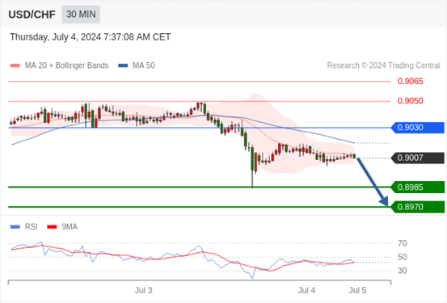Click the USD/CHF pair title
The image size is (447, 303).
click(32, 15)
